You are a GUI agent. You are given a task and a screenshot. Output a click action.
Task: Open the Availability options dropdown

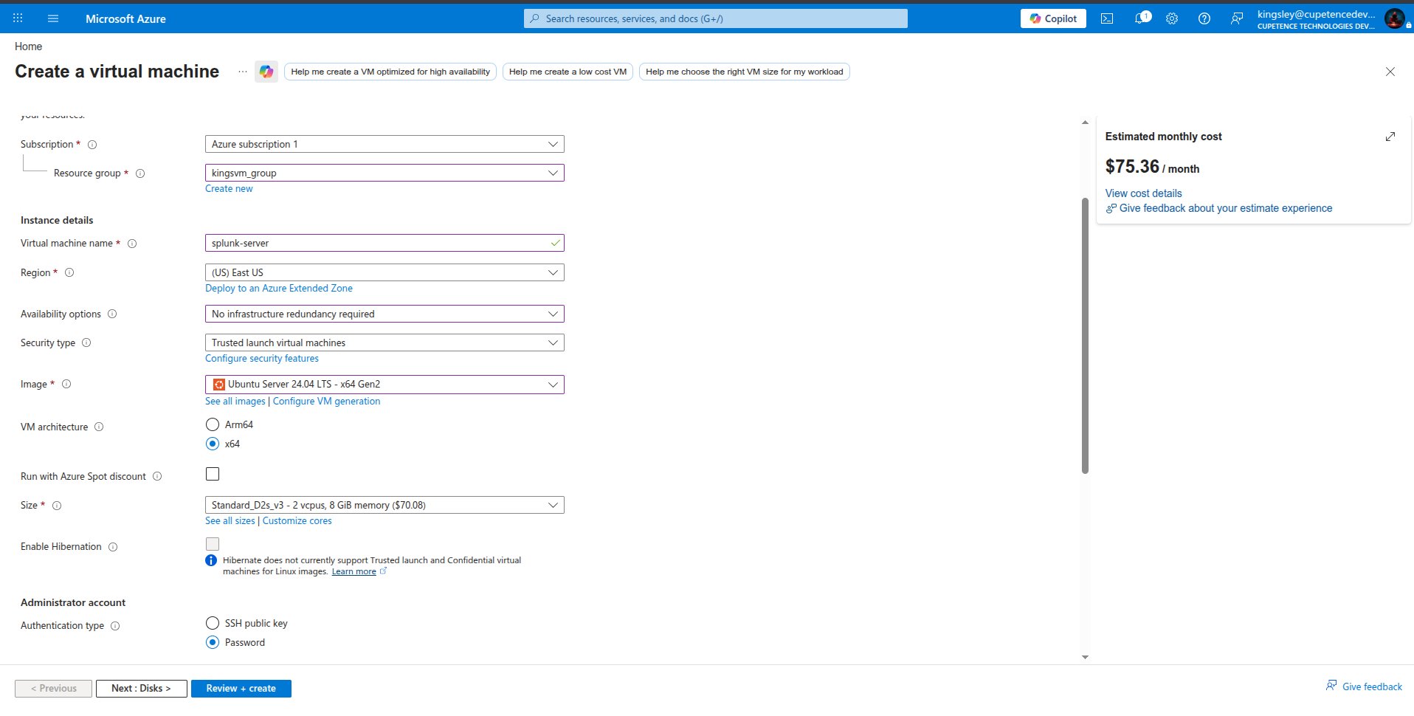[384, 314]
